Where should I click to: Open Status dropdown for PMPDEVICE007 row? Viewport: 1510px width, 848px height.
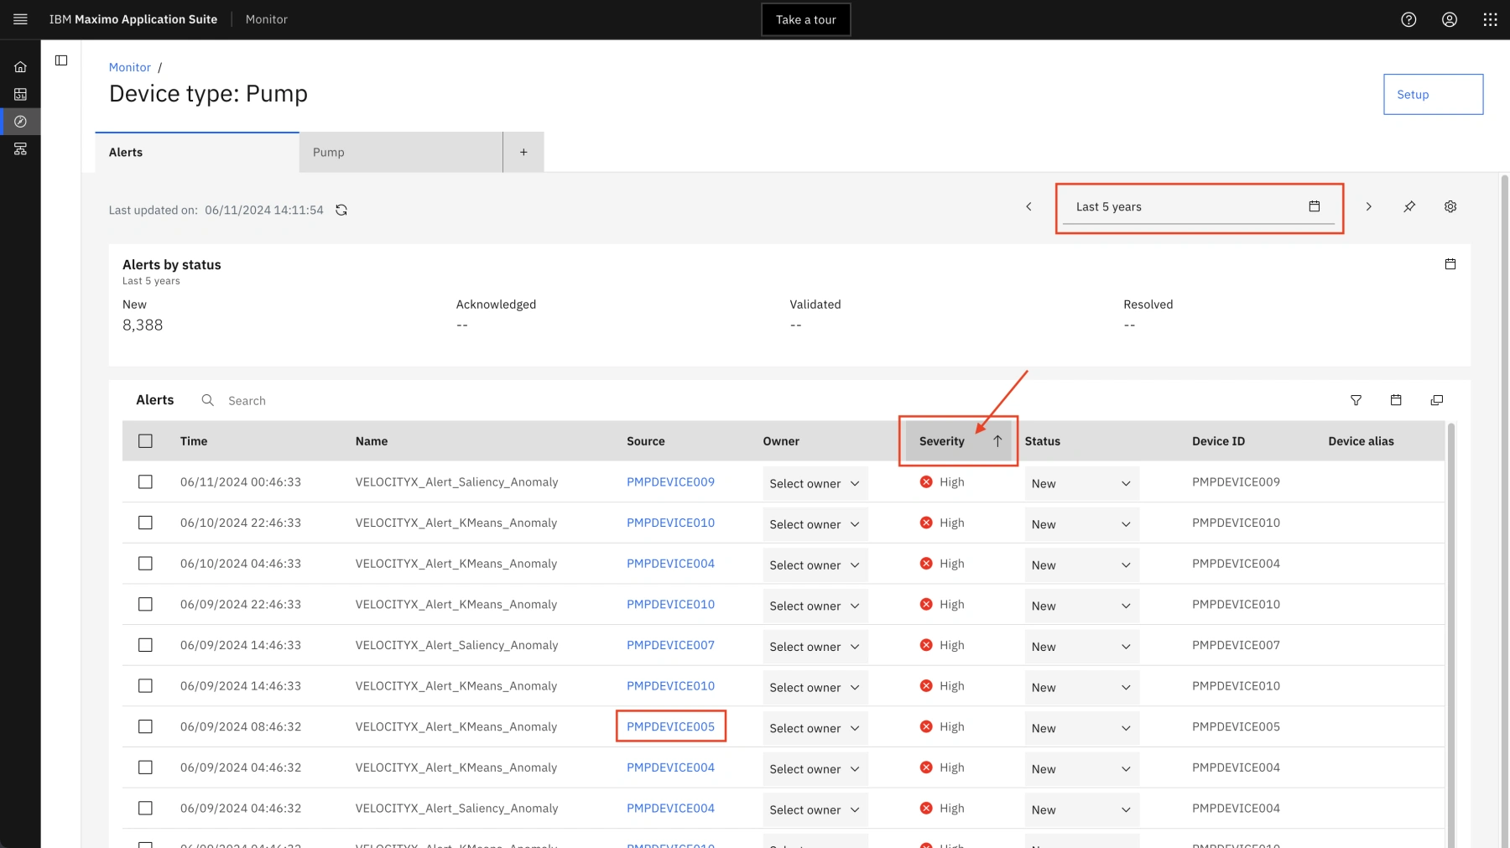click(x=1081, y=647)
